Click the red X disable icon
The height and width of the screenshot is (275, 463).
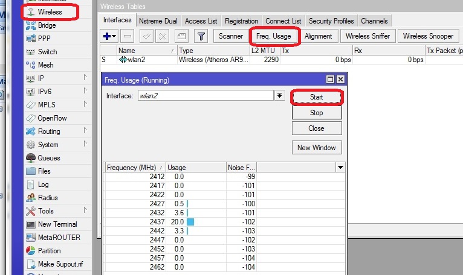[163, 36]
